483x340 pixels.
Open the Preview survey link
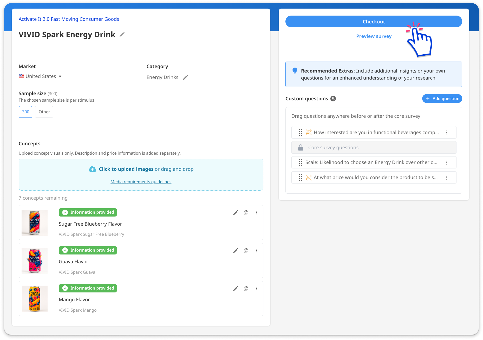click(x=374, y=36)
